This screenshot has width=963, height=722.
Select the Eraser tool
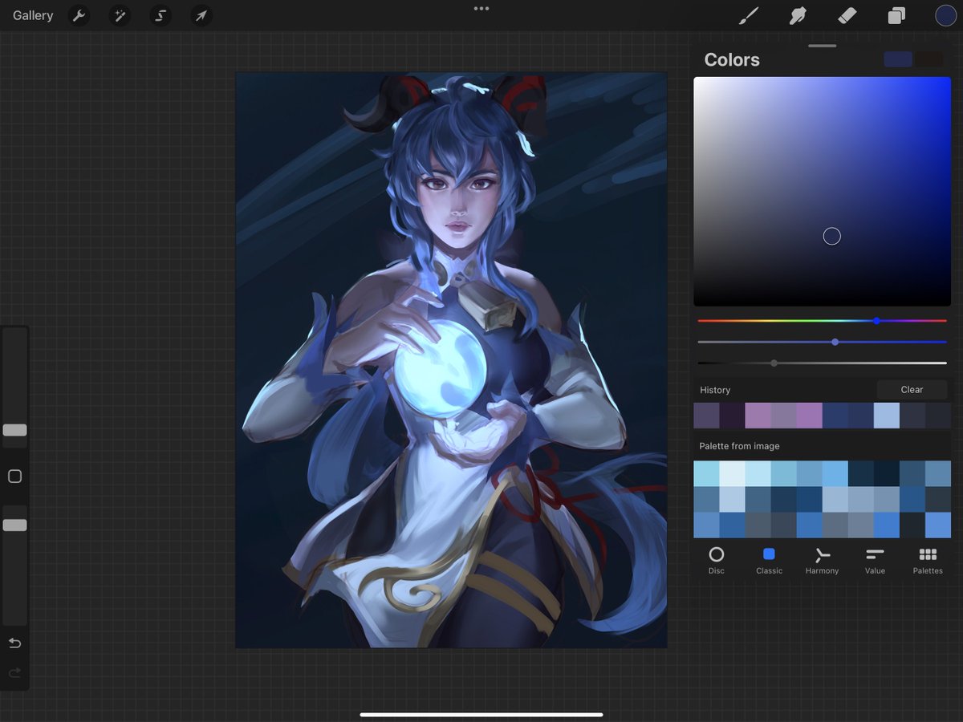(847, 15)
